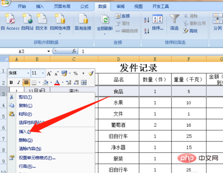Click Merge and Center in mini toolbar
223x173 pixels.
[x=84, y=82]
